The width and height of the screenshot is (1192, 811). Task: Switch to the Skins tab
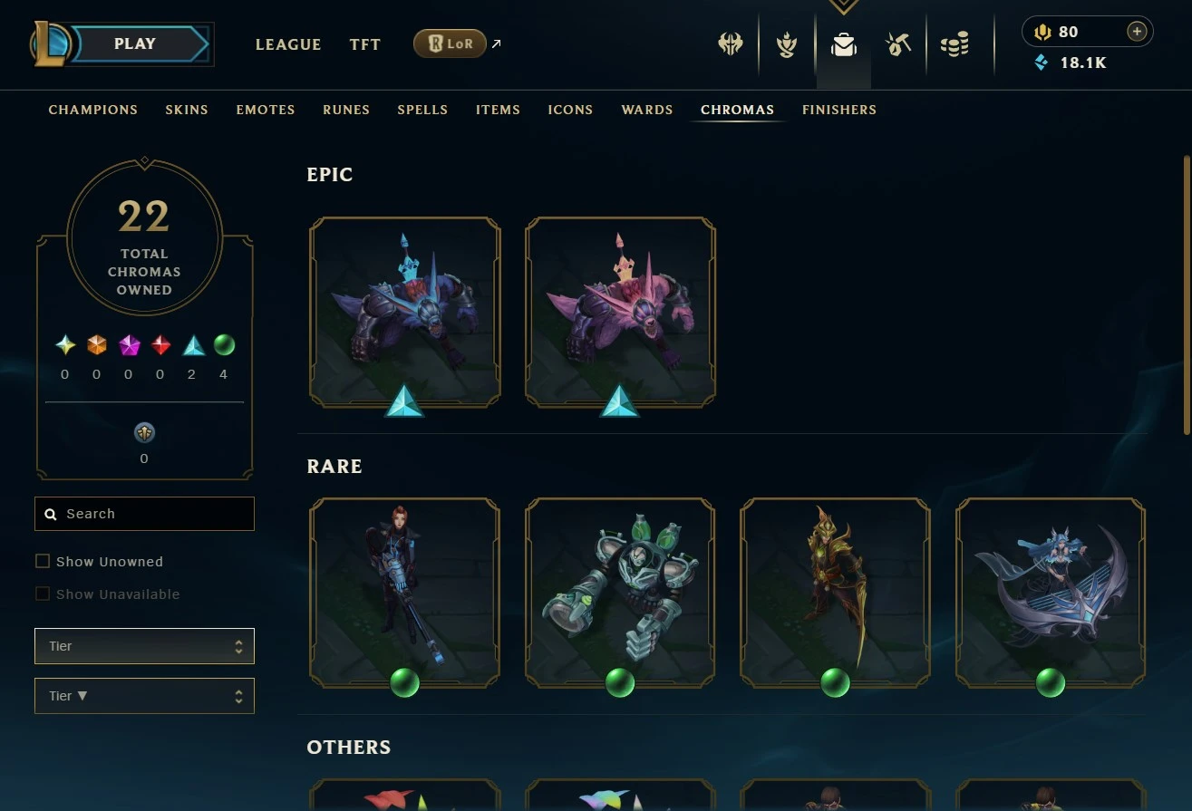(x=187, y=110)
